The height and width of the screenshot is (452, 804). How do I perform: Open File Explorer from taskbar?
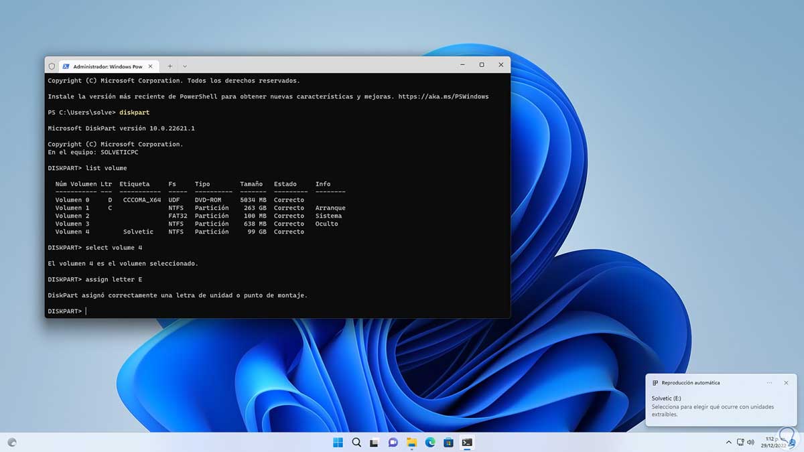[411, 442]
